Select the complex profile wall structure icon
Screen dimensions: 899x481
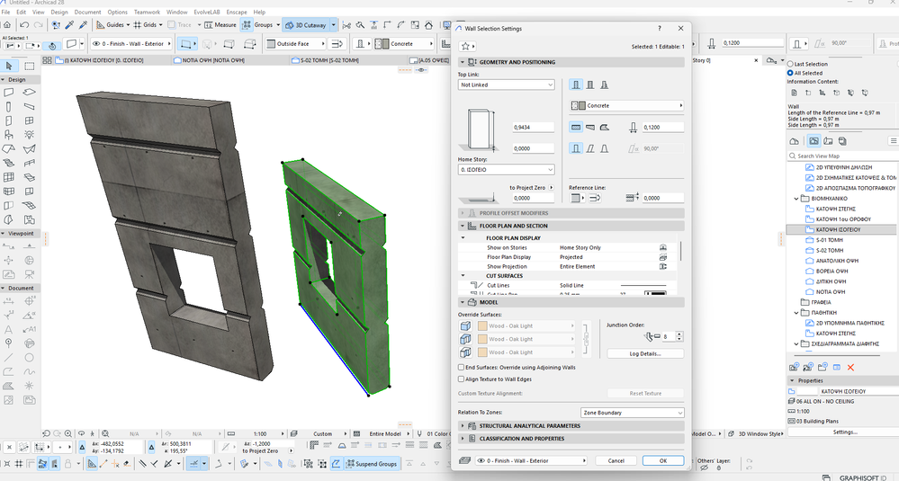604,85
